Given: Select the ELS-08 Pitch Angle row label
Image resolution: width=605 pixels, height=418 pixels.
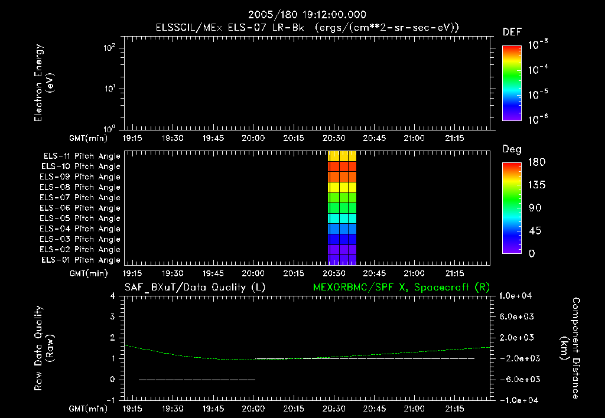Looking at the screenshot, I should (80, 187).
